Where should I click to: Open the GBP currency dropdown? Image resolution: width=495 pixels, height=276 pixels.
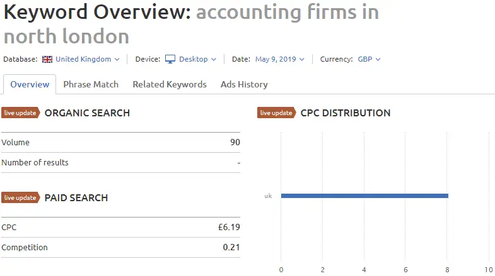pos(369,59)
